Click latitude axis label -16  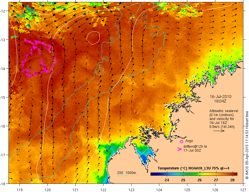(x=3, y=126)
